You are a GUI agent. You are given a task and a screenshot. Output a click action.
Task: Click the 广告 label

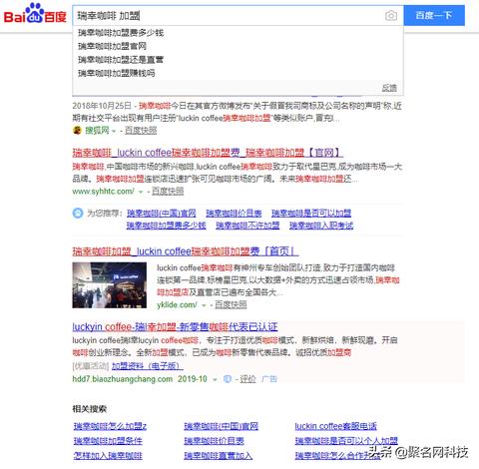point(269,379)
